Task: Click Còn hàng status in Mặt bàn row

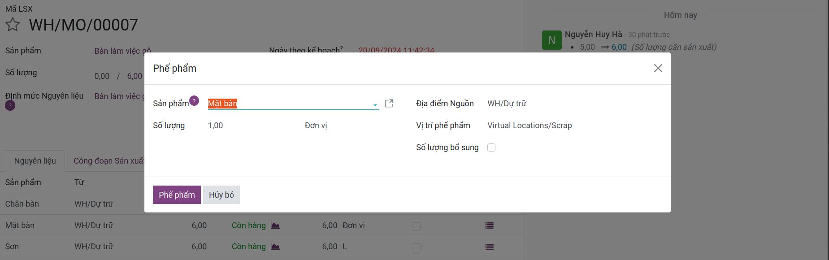Action: tap(249, 225)
